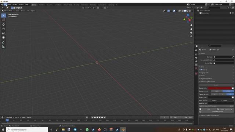Select the Measure ruler tool
This screenshot has width=235, height=132.
[3, 47]
